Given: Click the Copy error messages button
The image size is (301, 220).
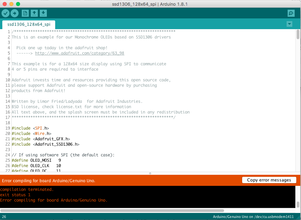Looking at the screenshot, I should [x=269, y=180].
